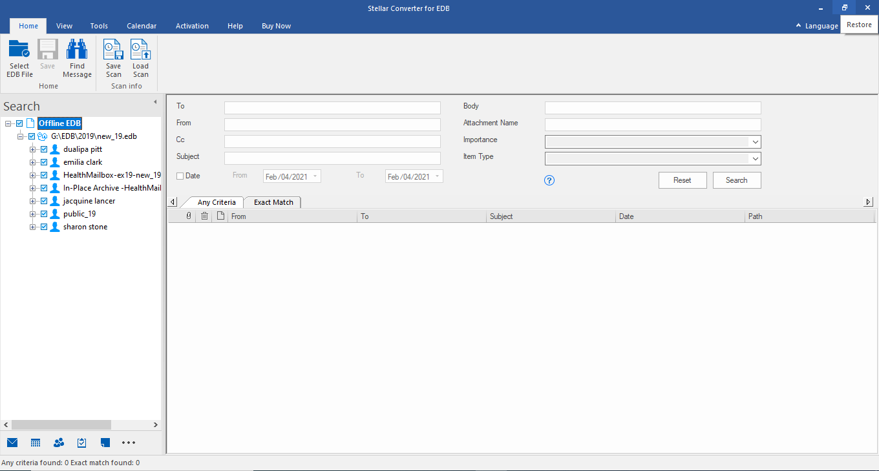Click the Load Scan icon
879x471 pixels.
coord(140,50)
